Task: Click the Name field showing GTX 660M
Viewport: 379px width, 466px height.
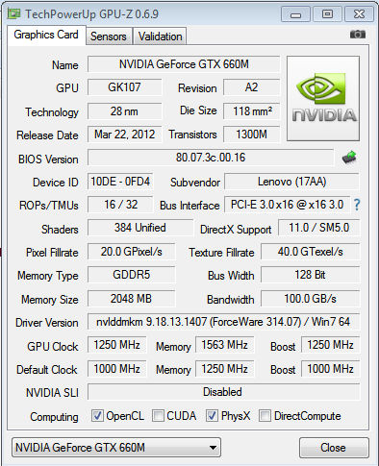Action: click(x=184, y=64)
